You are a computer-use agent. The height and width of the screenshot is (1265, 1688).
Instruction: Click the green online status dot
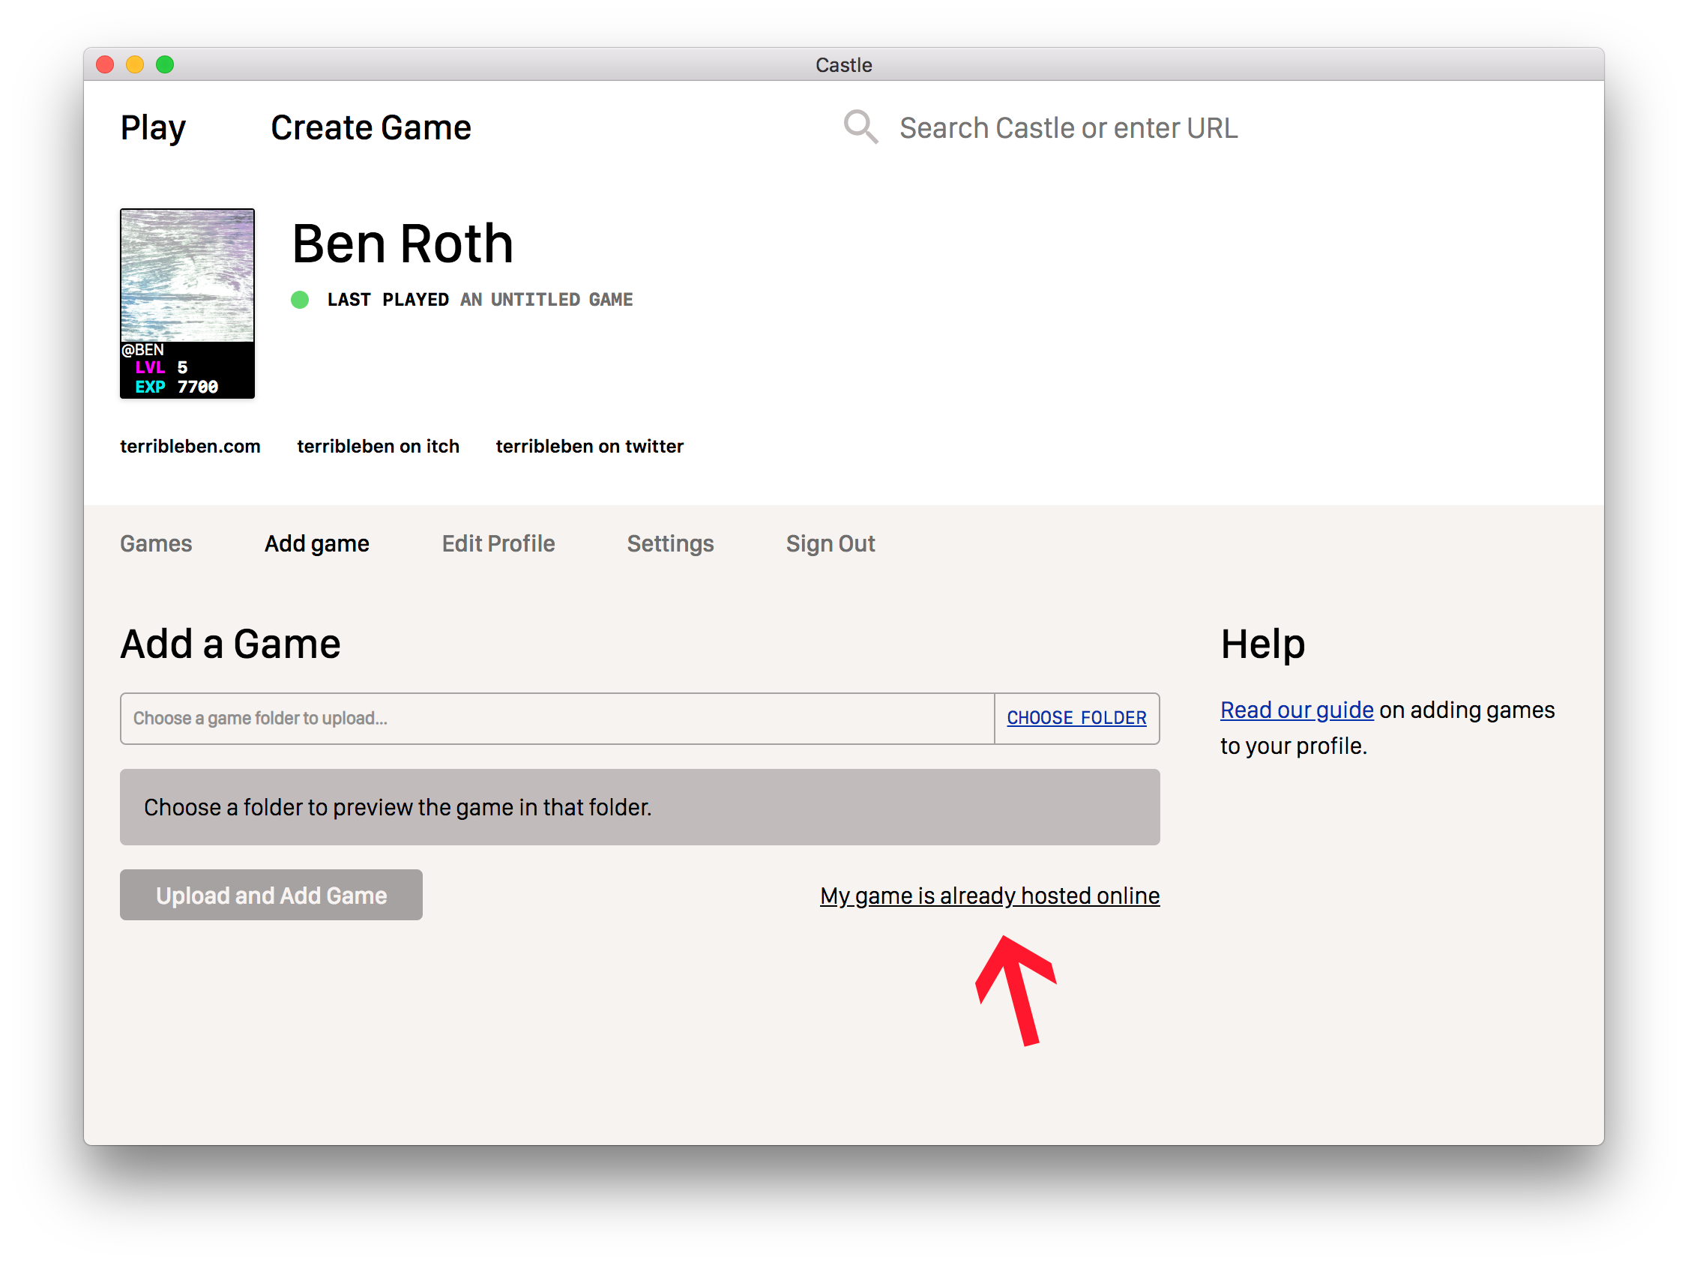point(300,300)
